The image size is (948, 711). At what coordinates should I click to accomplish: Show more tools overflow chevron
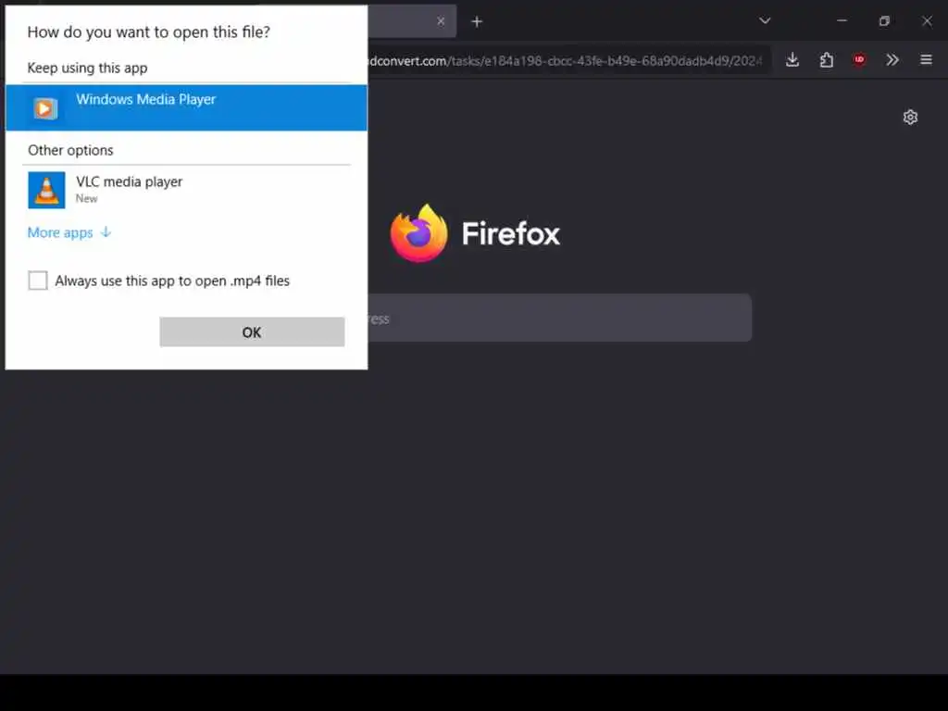(892, 60)
